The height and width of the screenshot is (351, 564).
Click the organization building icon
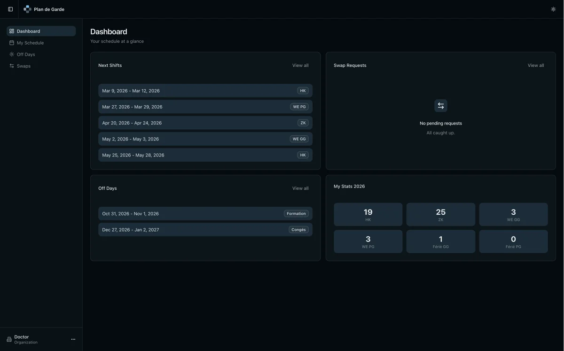tap(9, 339)
